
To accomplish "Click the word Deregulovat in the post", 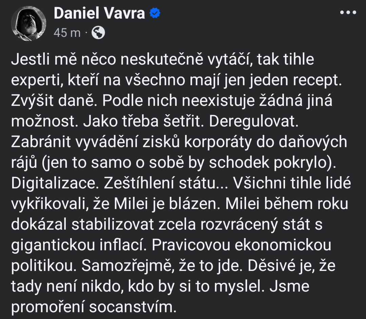I will click(254, 121).
